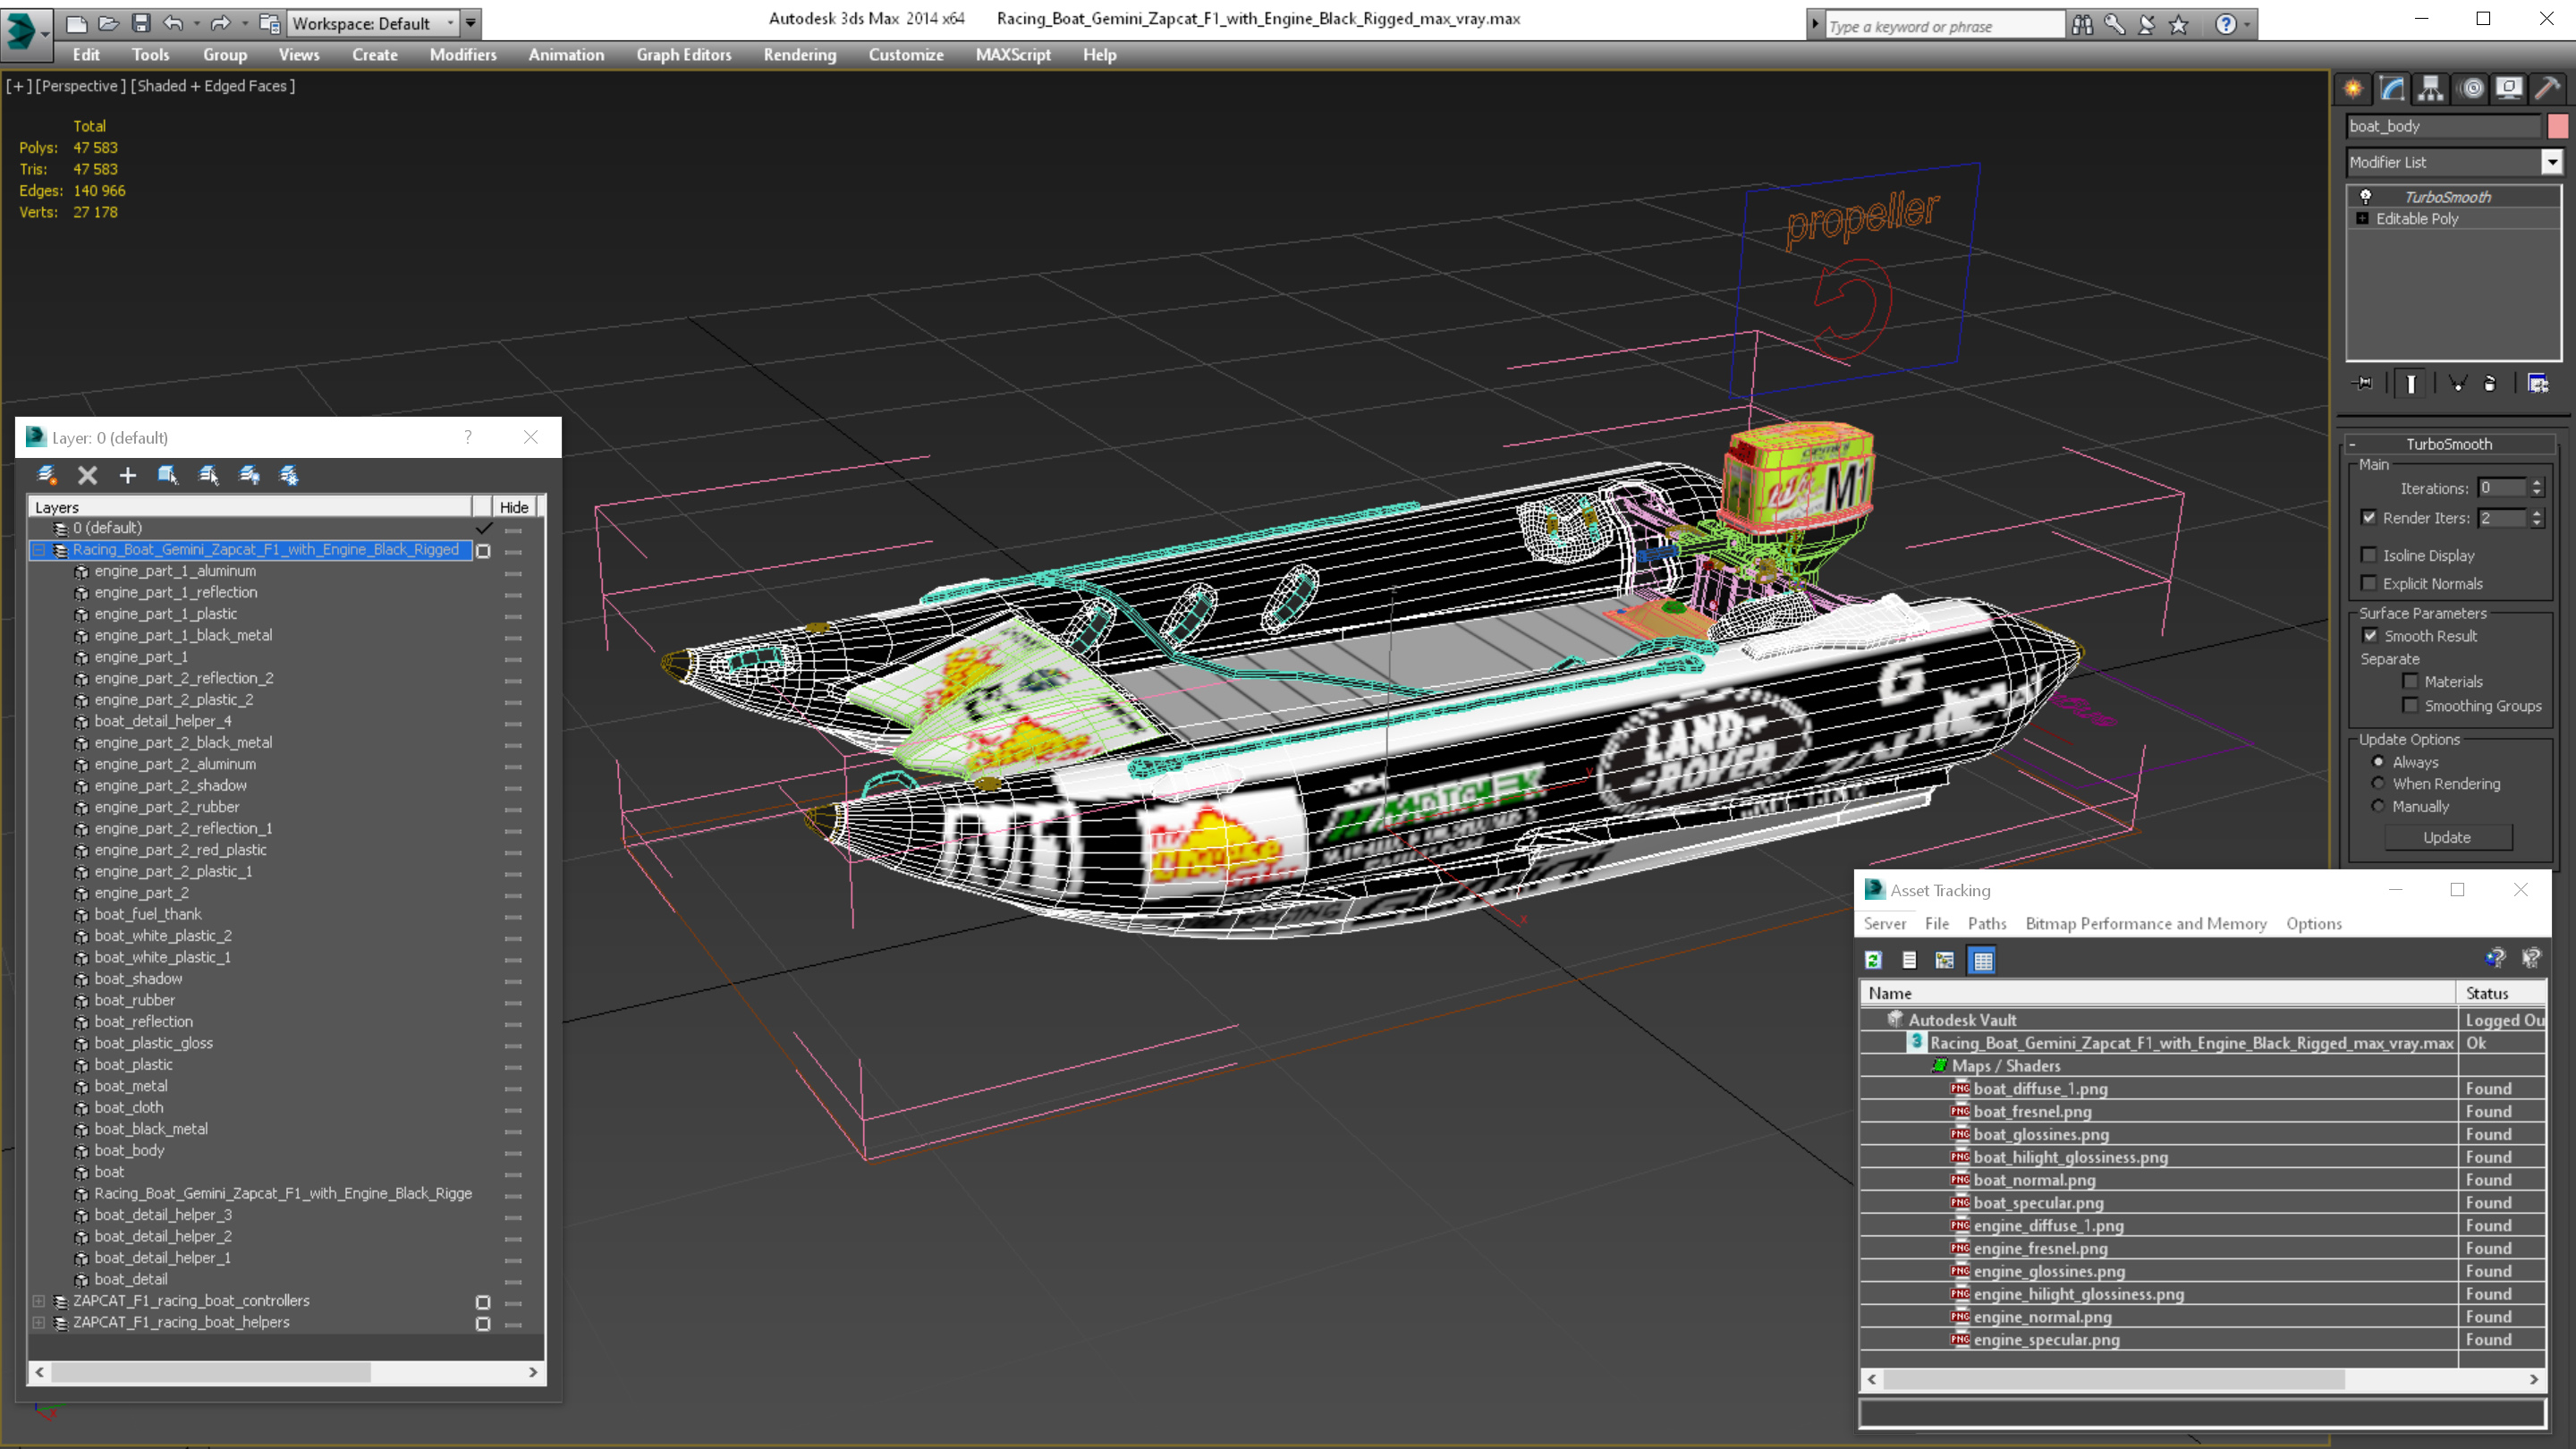Click the Save File icon in title bar
Screen dimensions: 2576x1449
pyautogui.click(x=141, y=22)
